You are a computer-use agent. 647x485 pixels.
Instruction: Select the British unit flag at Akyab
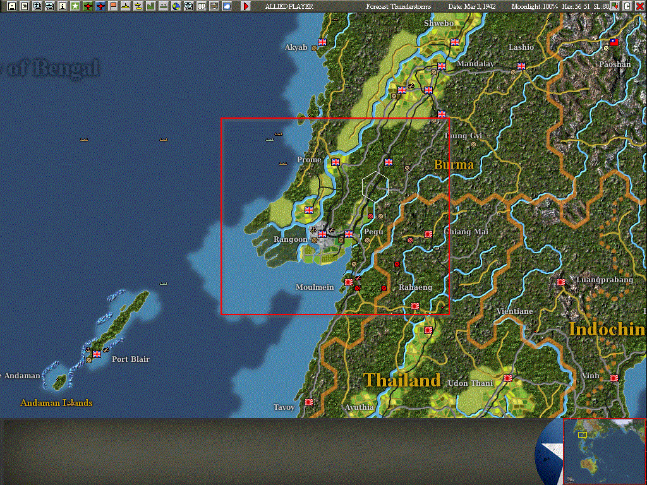pyautogui.click(x=322, y=42)
